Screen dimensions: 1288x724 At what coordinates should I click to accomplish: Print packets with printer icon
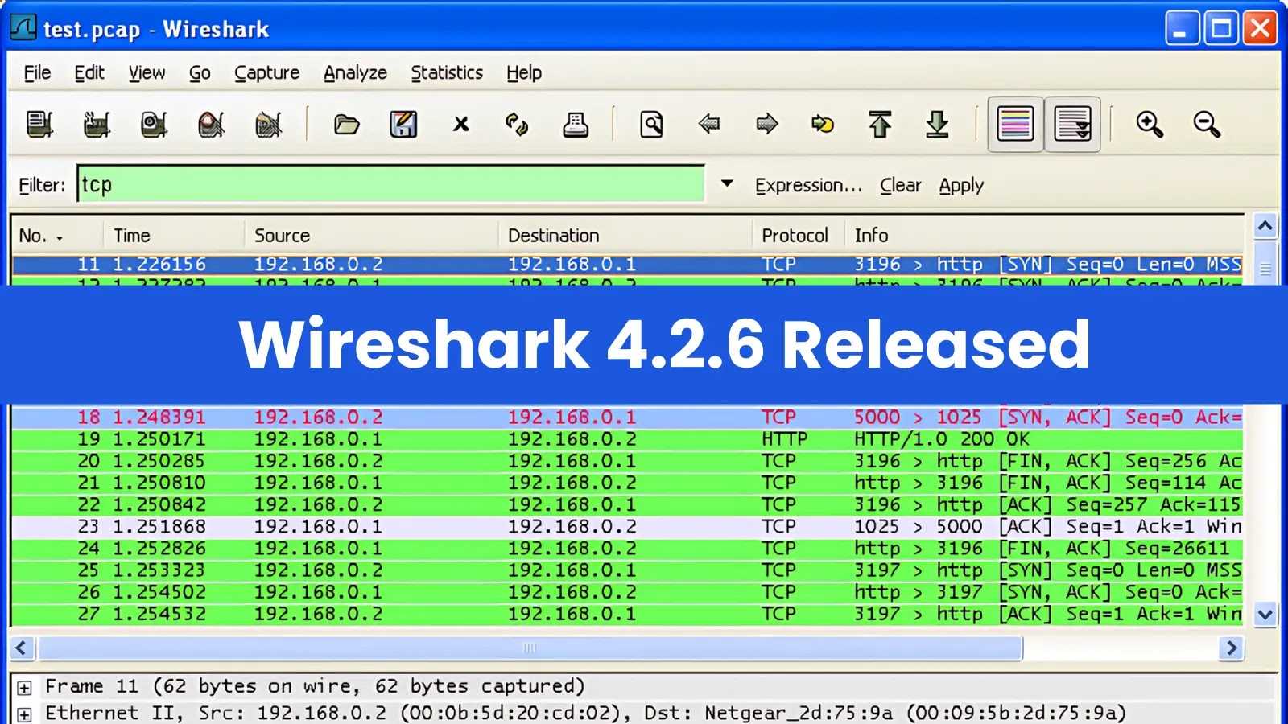[575, 125]
